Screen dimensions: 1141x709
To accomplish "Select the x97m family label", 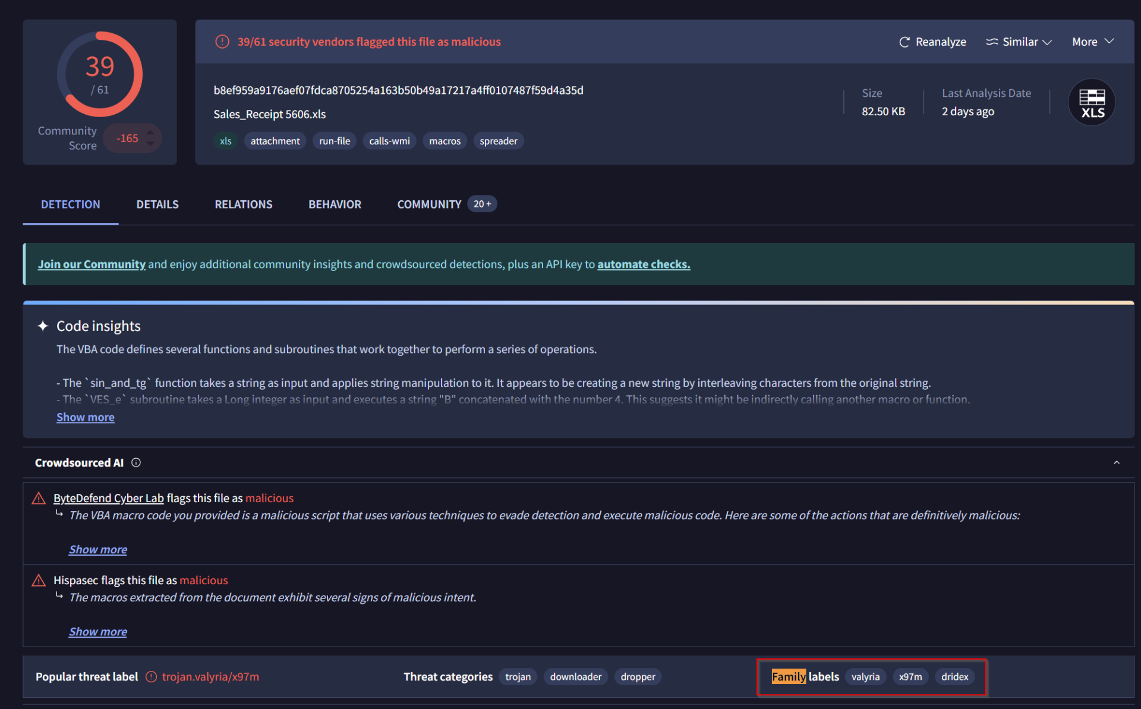I will click(x=910, y=676).
